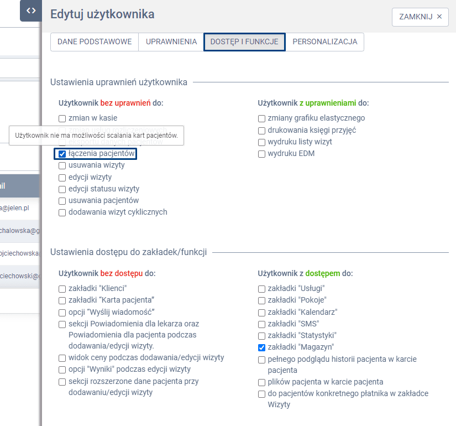The height and width of the screenshot is (426, 456).
Task: Switch to the UPRAWNIENIA tab
Action: (171, 41)
